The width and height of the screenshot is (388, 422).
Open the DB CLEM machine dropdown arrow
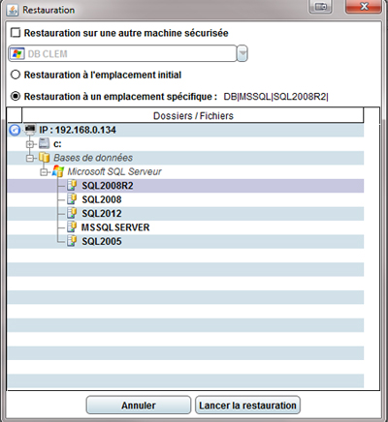tap(242, 53)
